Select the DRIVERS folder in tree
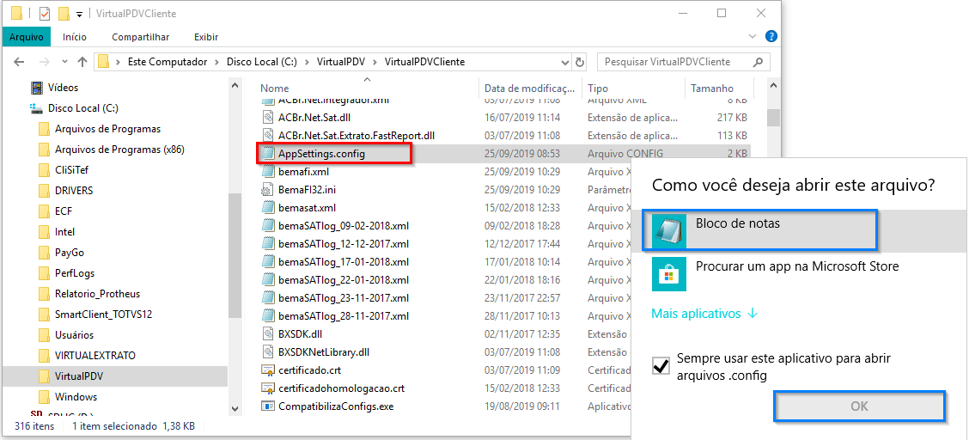 point(74,190)
